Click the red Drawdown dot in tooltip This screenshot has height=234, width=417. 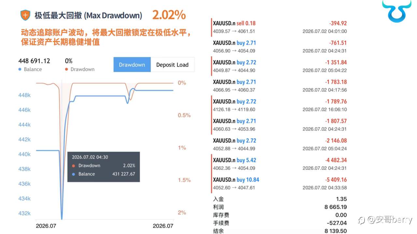click(x=74, y=166)
